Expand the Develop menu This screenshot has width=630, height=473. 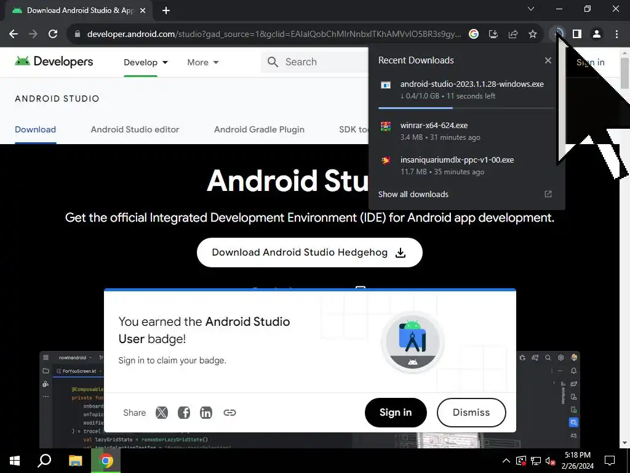[145, 62]
